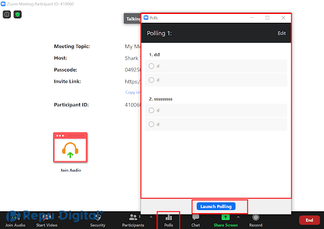Open the Chat panel
The width and height of the screenshot is (324, 229).
tap(196, 220)
